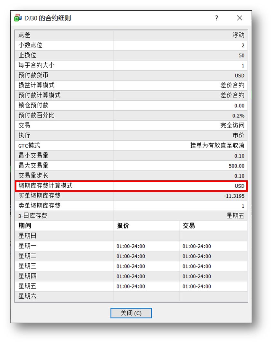The width and height of the screenshot is (273, 344).
Task: Click 差价合约 value in 预付款计算模式 row
Action: [232, 95]
